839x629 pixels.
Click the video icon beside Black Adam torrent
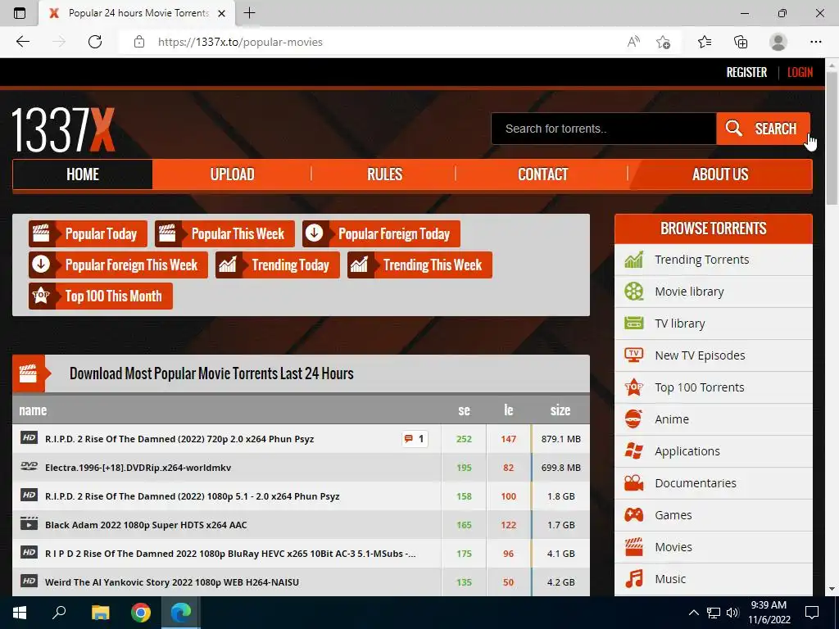[29, 524]
